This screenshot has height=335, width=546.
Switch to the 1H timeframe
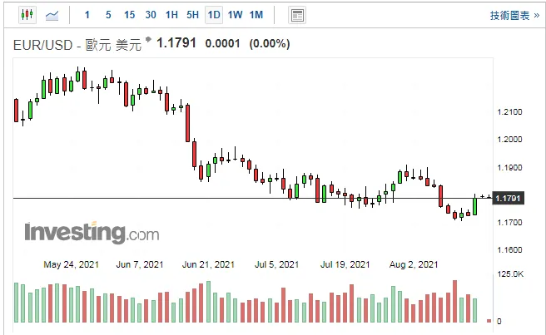(171, 15)
